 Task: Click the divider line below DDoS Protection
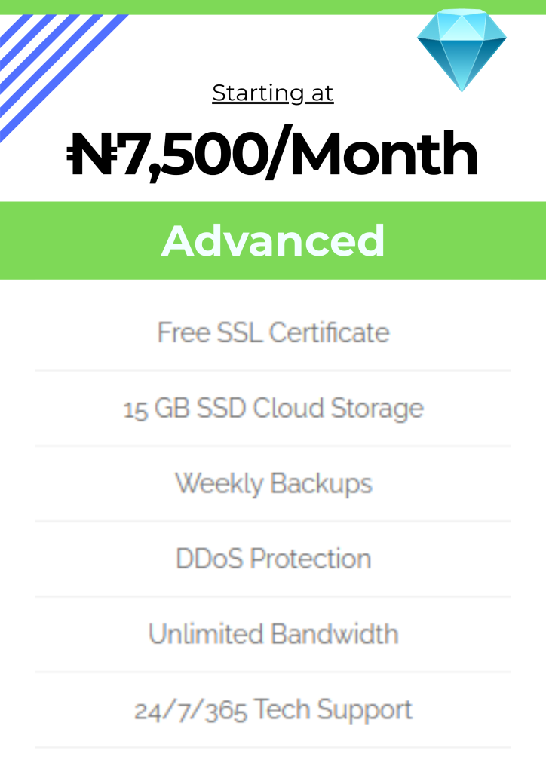tap(273, 597)
